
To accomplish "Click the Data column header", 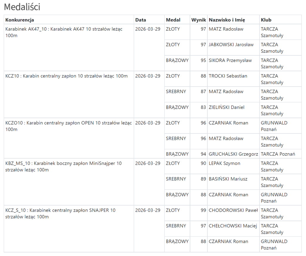I will tap(140, 20).
